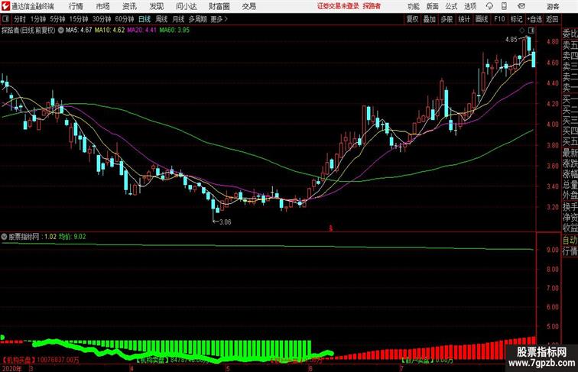This screenshot has width=578, height=372.
Task: Open the F10 company info button
Action: (x=499, y=19)
